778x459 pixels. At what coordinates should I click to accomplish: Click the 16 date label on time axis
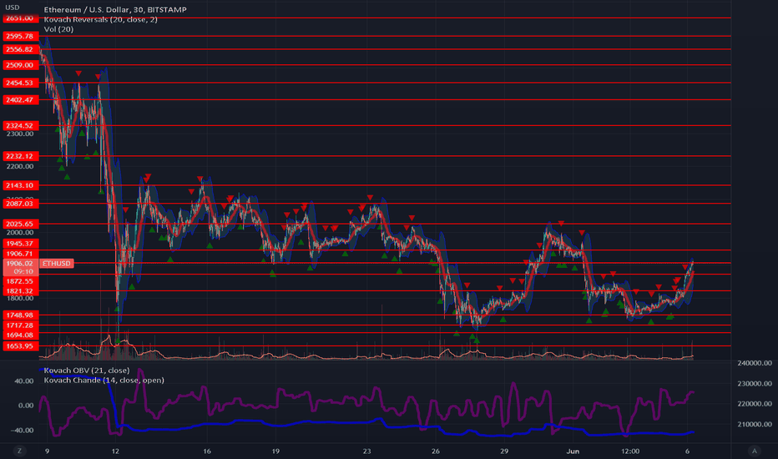[x=207, y=451]
